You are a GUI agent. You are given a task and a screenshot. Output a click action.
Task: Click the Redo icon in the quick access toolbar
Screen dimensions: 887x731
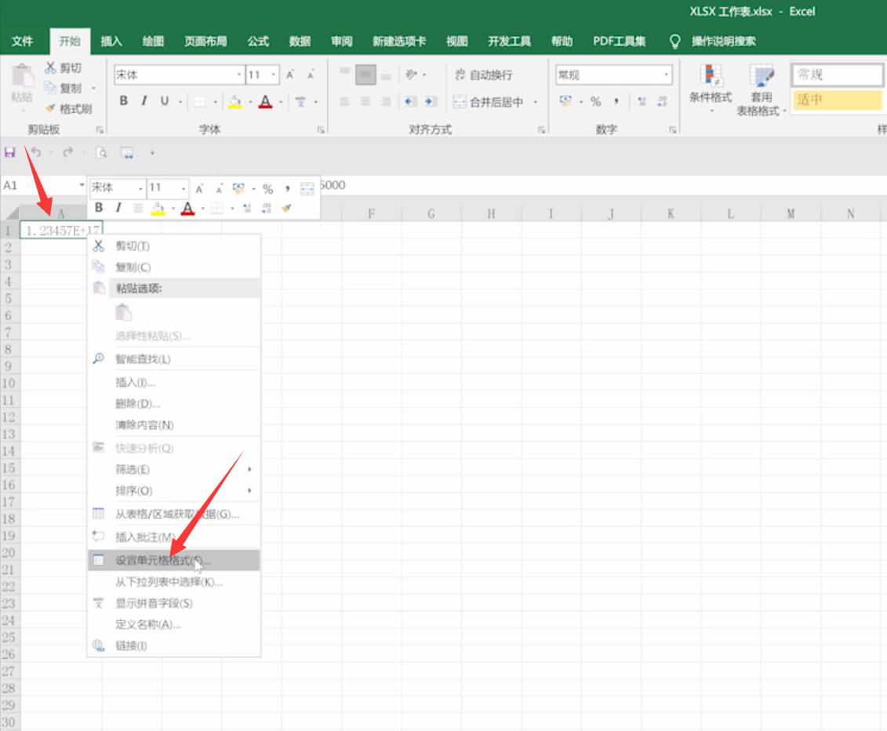pos(68,152)
